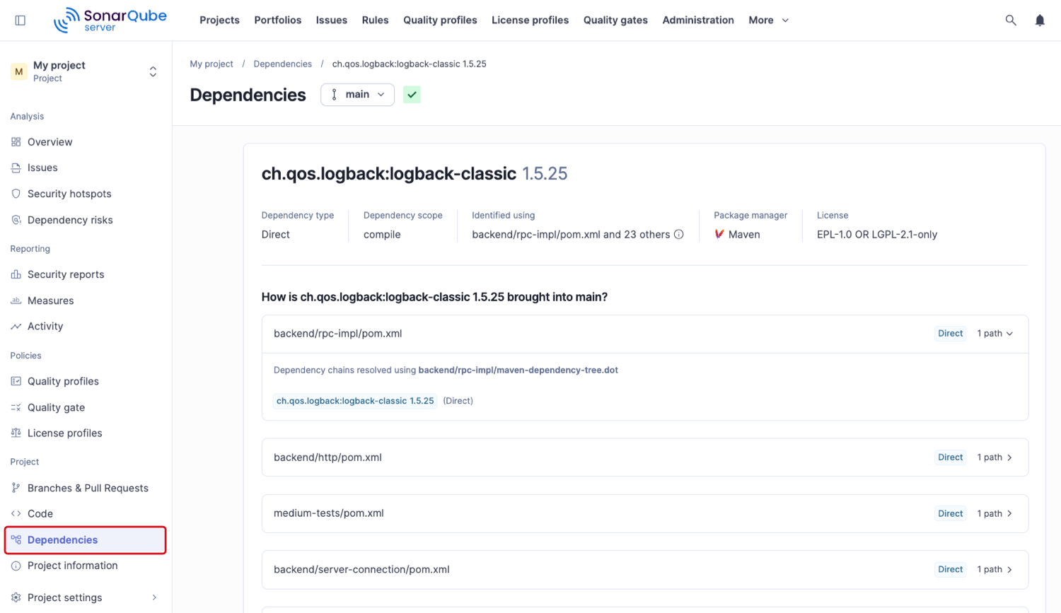Click the Security hotspots shield icon

coord(16,194)
